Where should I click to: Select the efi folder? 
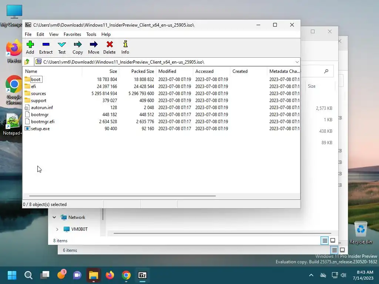(33, 87)
